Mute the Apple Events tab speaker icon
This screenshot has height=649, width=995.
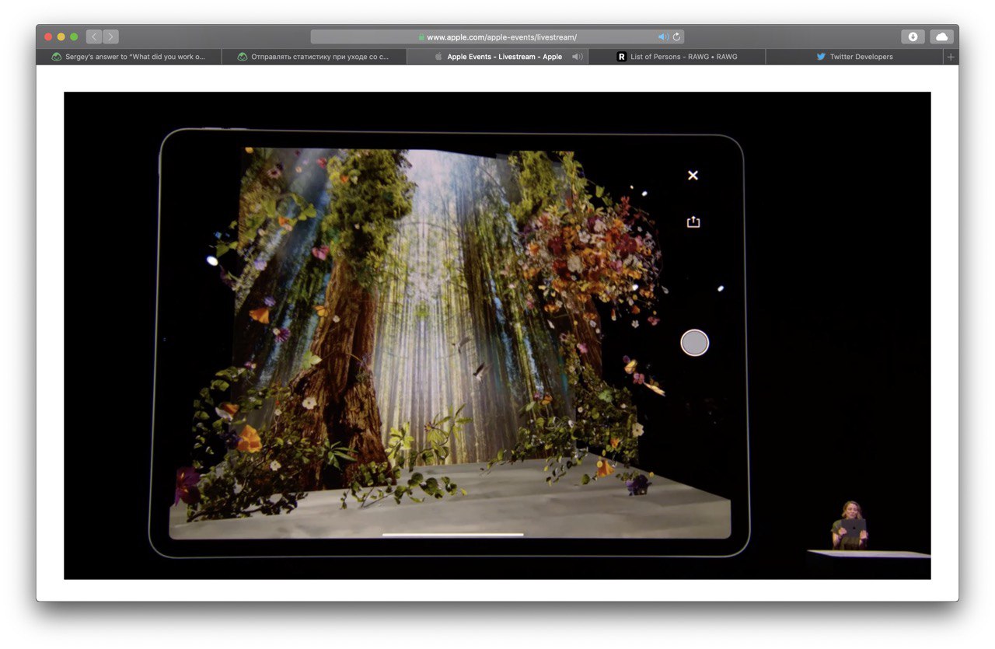point(578,57)
